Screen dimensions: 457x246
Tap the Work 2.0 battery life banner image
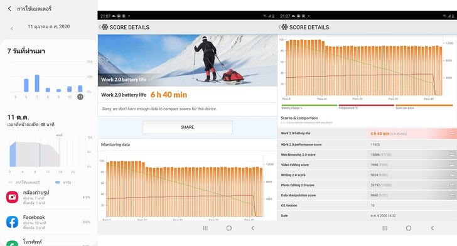pos(188,60)
